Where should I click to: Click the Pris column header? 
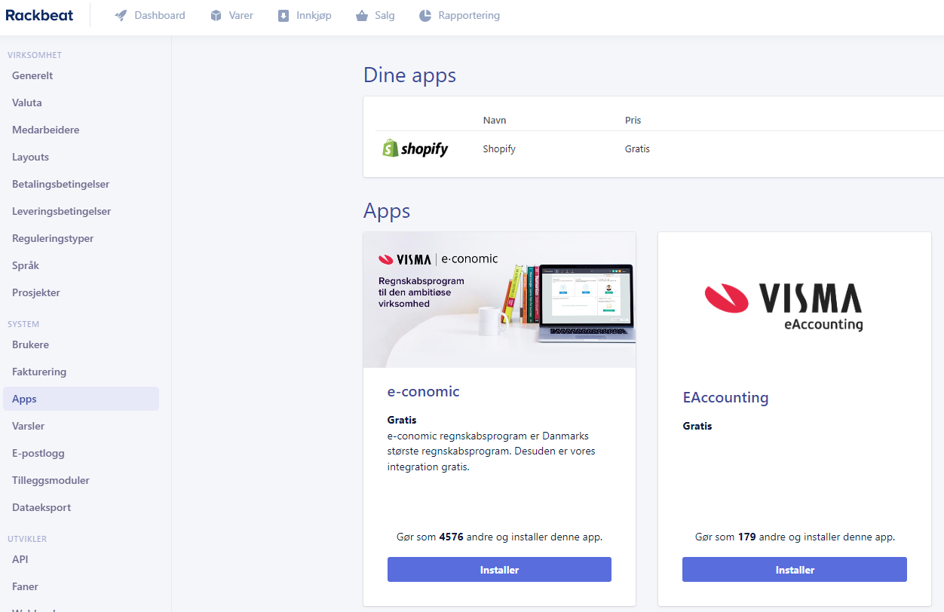pos(633,120)
